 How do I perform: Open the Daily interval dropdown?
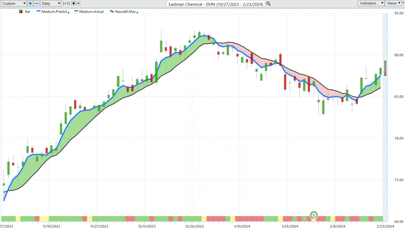click(51, 3)
